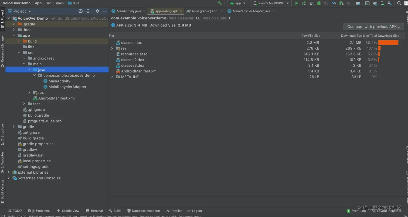Open the SDK Manager
This screenshot has width=408, height=217.
coord(389,3)
